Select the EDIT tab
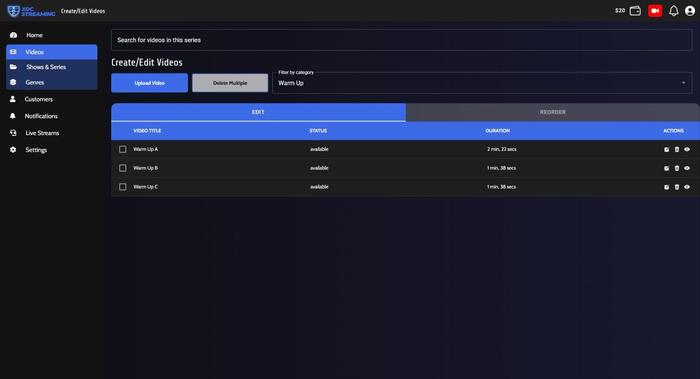 pyautogui.click(x=258, y=112)
